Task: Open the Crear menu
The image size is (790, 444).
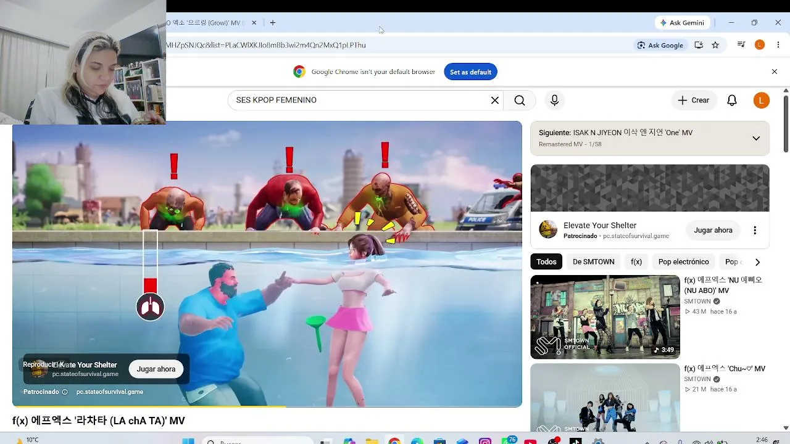Action: click(694, 101)
